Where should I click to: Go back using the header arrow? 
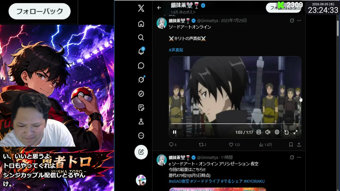click(159, 8)
